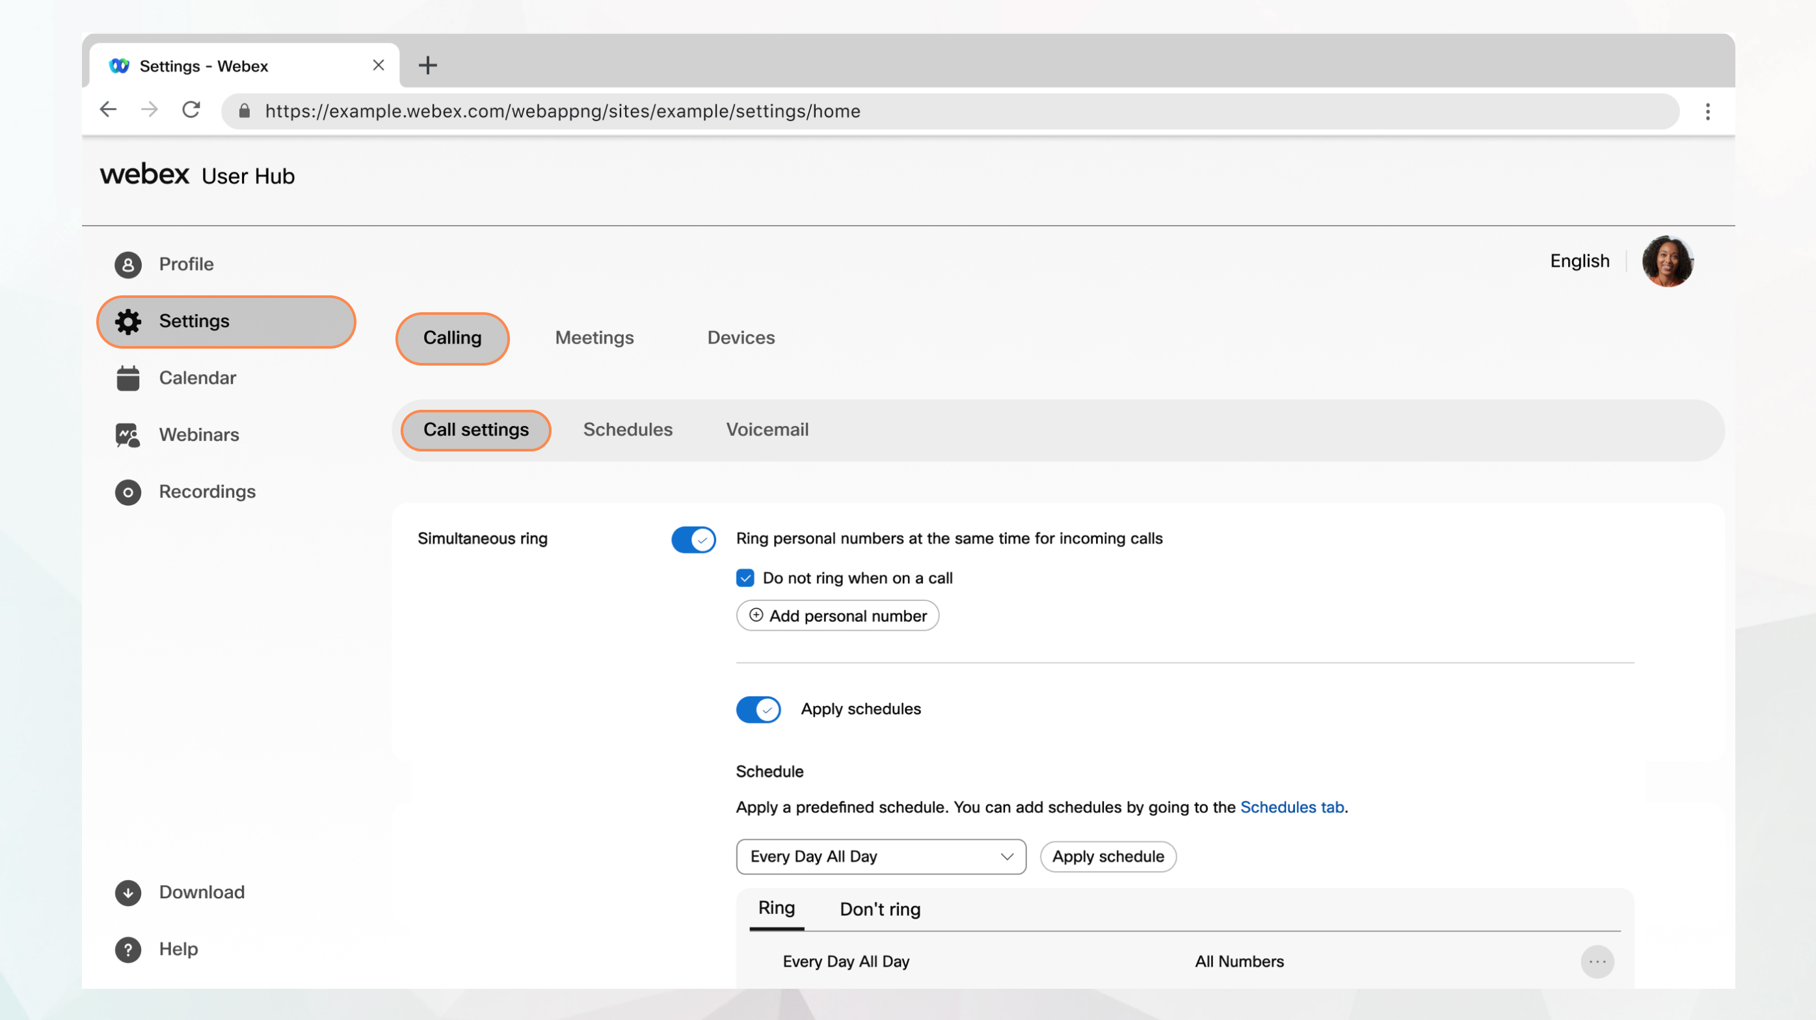Click the three-dot menu on Every Day All Day row
Viewport: 1816px width, 1020px height.
pos(1597,960)
